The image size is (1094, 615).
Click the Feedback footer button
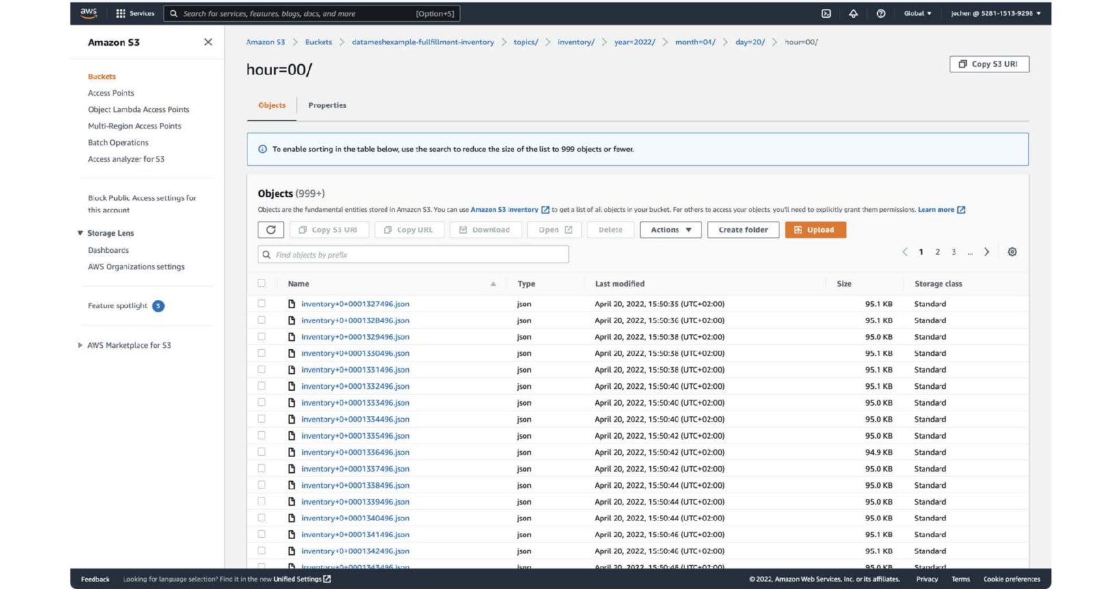(95, 579)
